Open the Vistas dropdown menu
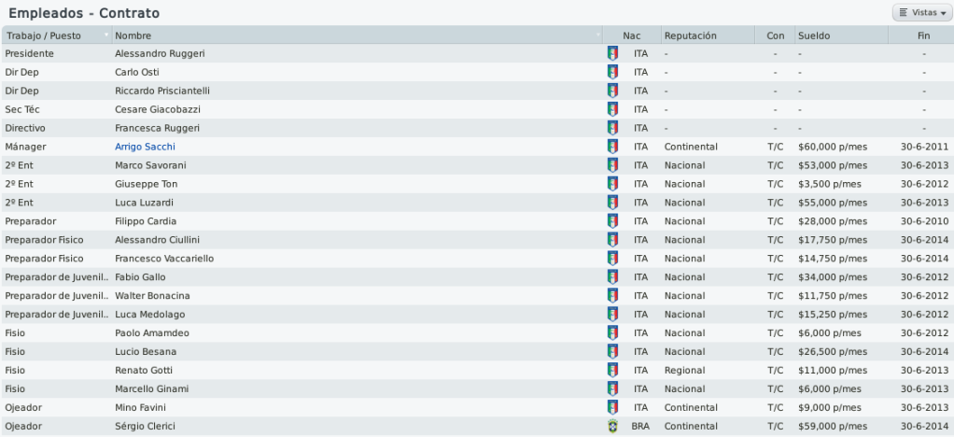 pyautogui.click(x=922, y=13)
